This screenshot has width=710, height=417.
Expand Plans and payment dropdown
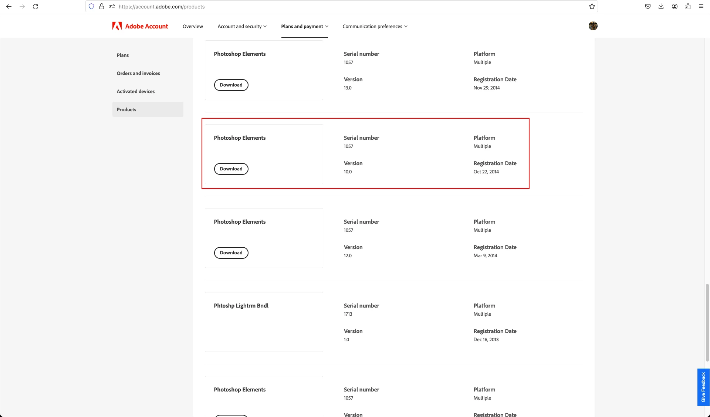point(304,27)
